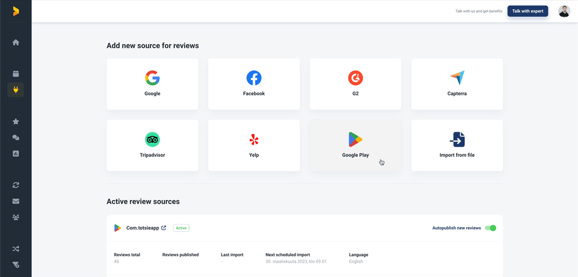Click the refresh arrows sidebar icon
Screen dimensions: 578x277
click(x=16, y=185)
